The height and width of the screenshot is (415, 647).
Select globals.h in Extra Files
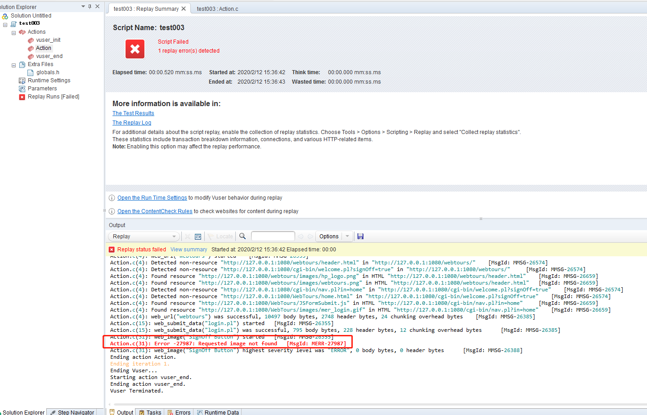(48, 72)
